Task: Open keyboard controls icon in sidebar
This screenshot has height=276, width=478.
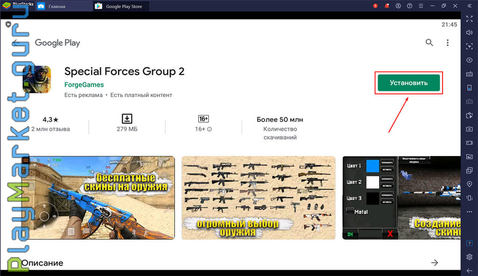Action: 470,74
